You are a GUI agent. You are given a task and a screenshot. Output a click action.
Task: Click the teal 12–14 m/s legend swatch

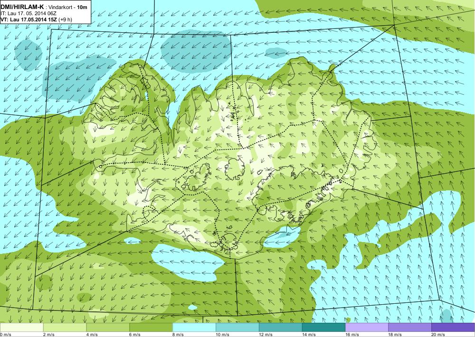pyautogui.click(x=281, y=328)
